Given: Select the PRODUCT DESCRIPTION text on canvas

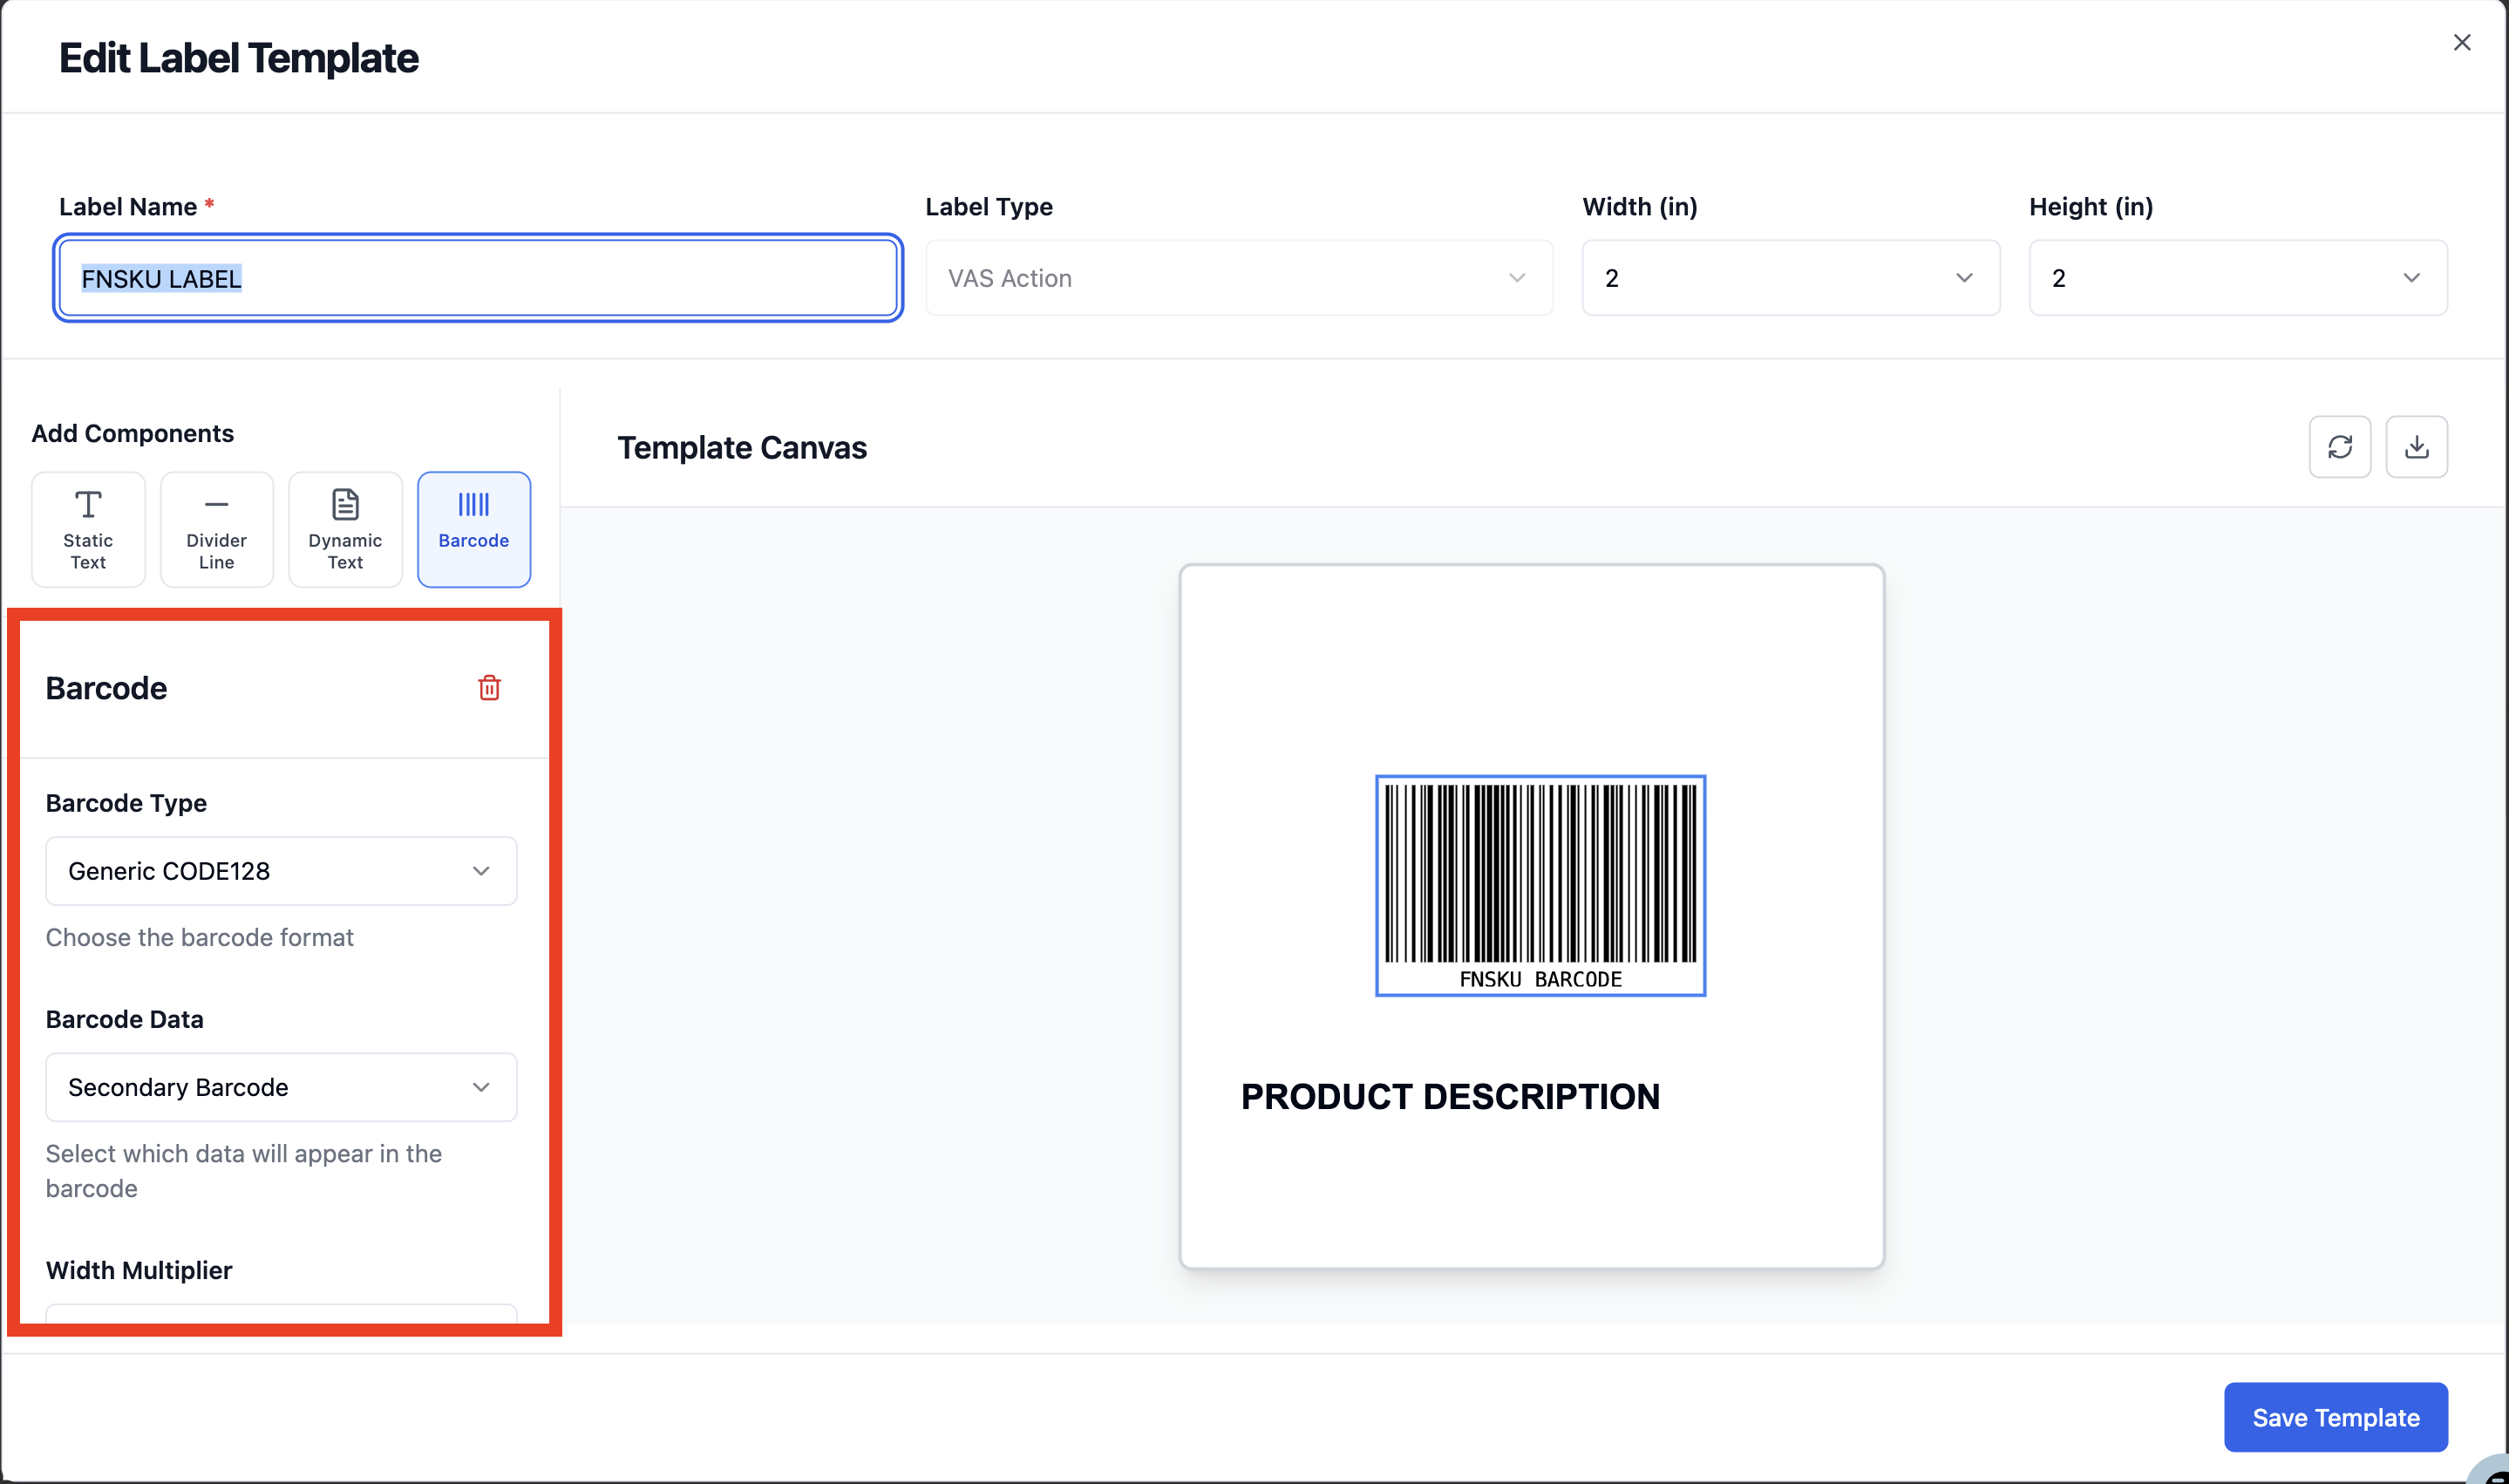Looking at the screenshot, I should tap(1451, 1096).
